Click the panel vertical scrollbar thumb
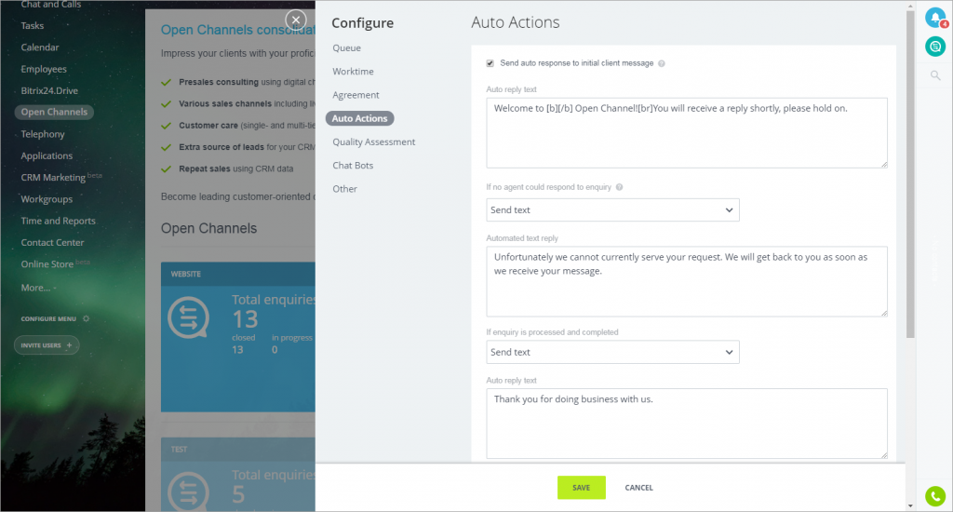This screenshot has height=512, width=953. (x=910, y=174)
